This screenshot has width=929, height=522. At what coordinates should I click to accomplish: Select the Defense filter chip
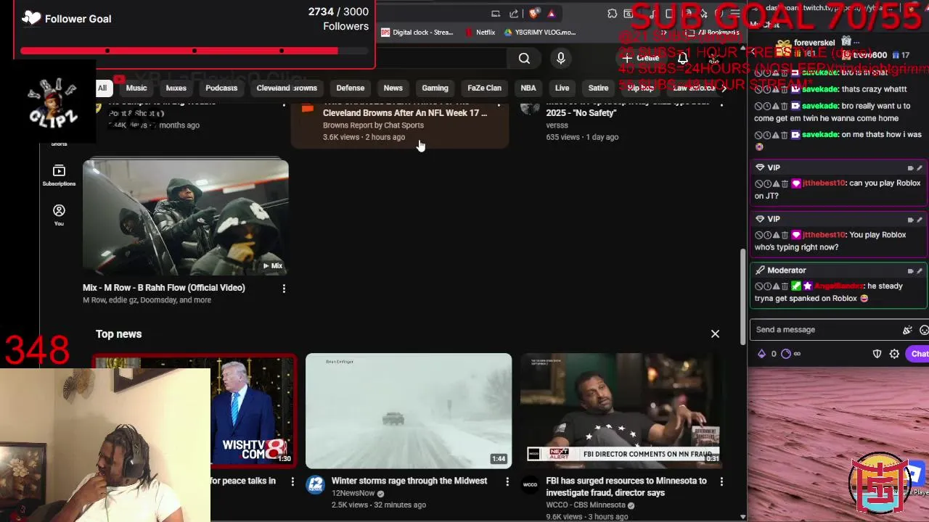(351, 88)
